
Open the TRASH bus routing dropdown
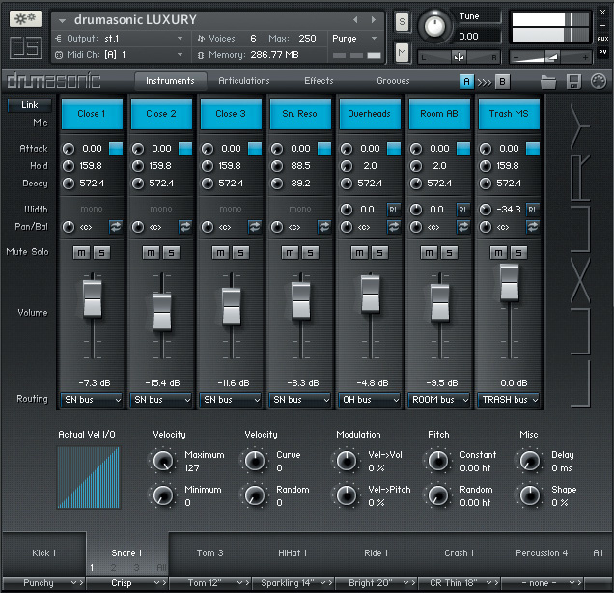[509, 400]
